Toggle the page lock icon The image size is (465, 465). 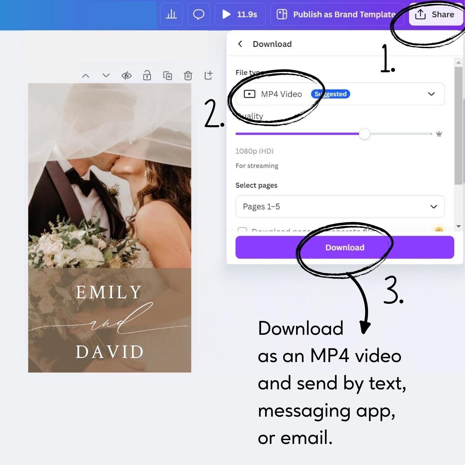[x=147, y=76]
